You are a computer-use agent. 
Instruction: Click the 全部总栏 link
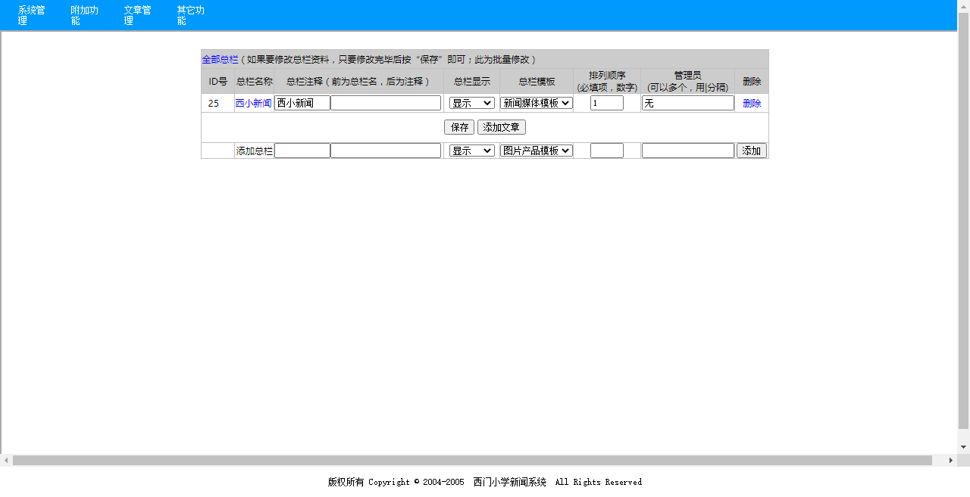220,59
